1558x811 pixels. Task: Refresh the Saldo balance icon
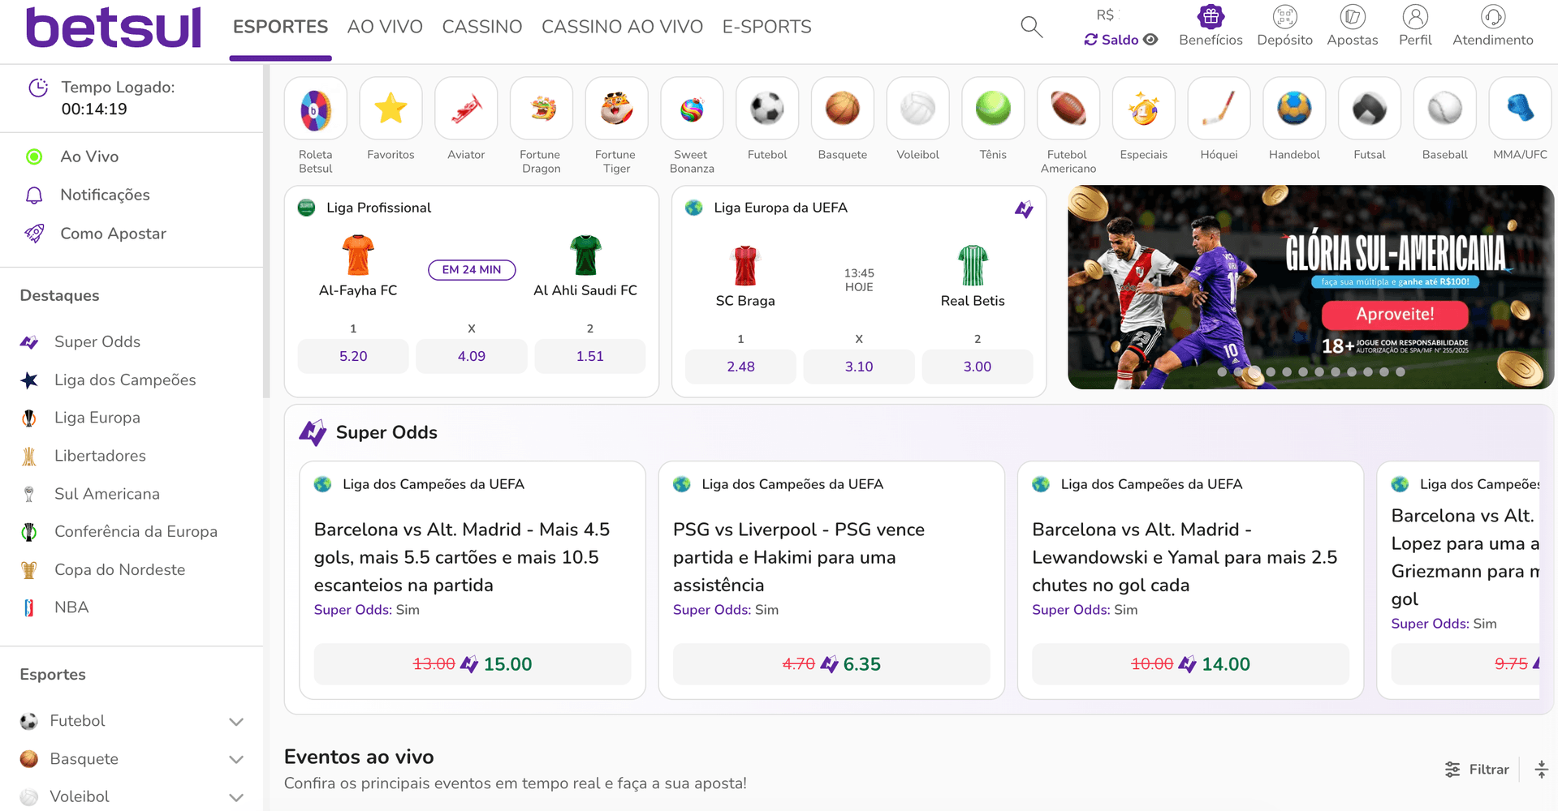[x=1091, y=40]
